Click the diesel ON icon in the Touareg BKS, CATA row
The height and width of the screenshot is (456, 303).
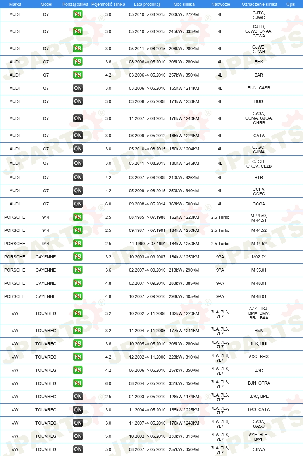[78, 410]
